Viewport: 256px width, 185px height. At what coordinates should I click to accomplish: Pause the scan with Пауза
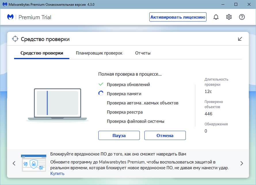pyautogui.click(x=119, y=135)
